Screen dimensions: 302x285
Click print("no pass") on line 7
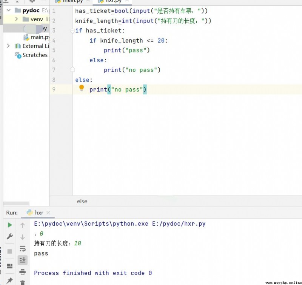point(132,70)
